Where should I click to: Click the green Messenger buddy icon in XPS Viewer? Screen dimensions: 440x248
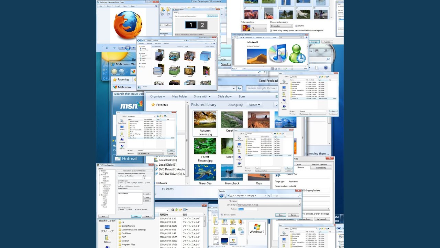[x=297, y=54]
